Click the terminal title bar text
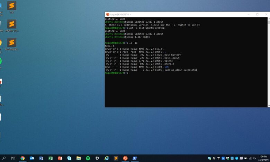The width and height of the screenshot is (270, 162). point(120,14)
